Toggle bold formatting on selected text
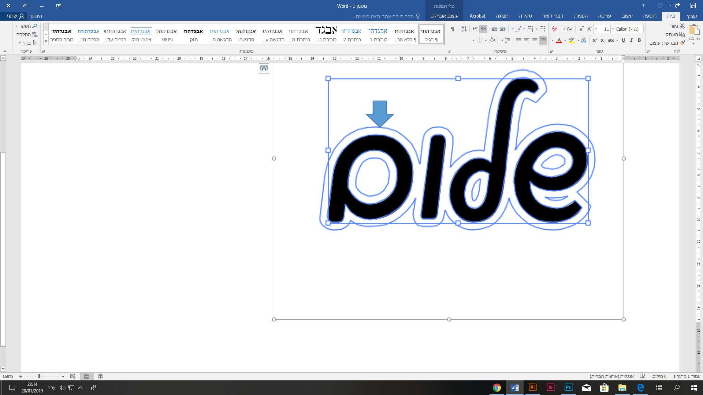The image size is (703, 395). coord(640,41)
